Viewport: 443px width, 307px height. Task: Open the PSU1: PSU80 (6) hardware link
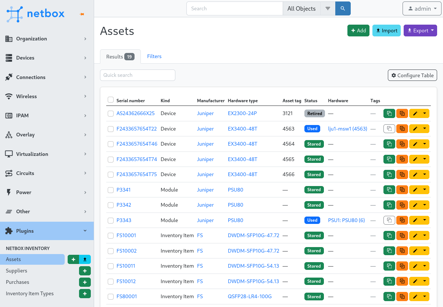(x=346, y=221)
